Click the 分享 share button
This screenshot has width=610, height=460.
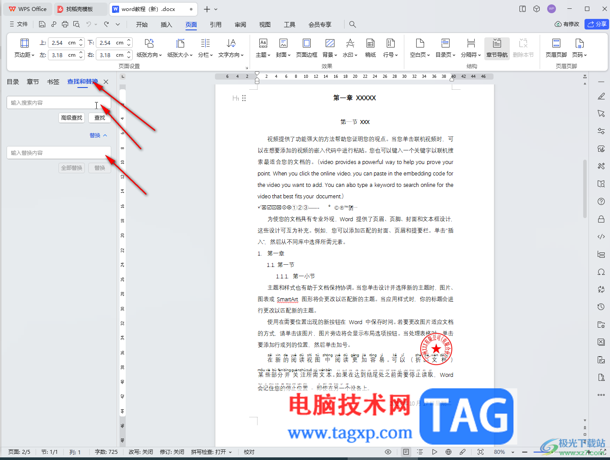[597, 24]
